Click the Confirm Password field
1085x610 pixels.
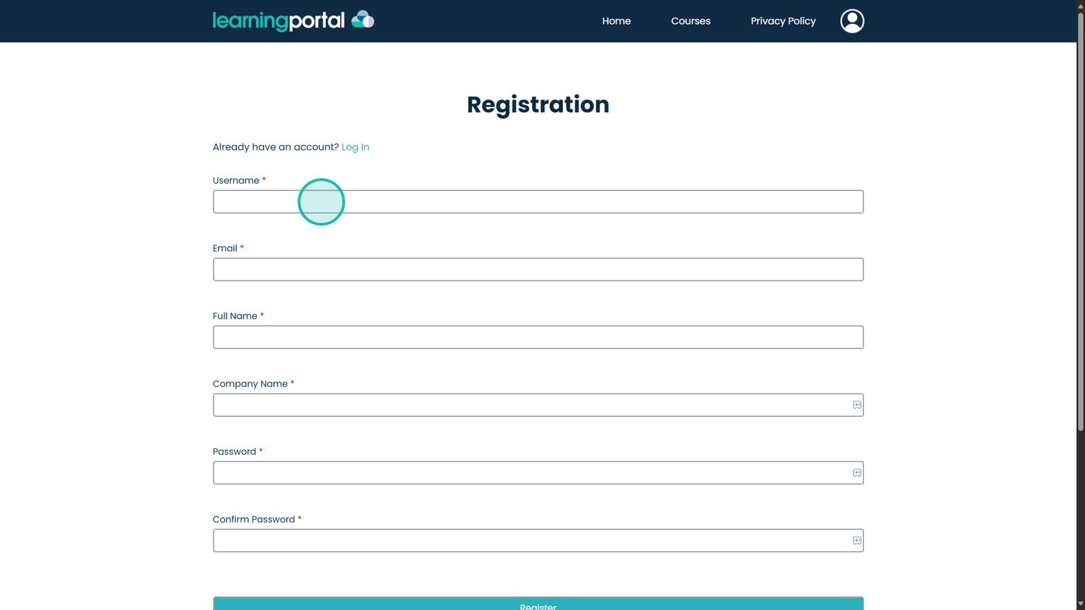538,541
